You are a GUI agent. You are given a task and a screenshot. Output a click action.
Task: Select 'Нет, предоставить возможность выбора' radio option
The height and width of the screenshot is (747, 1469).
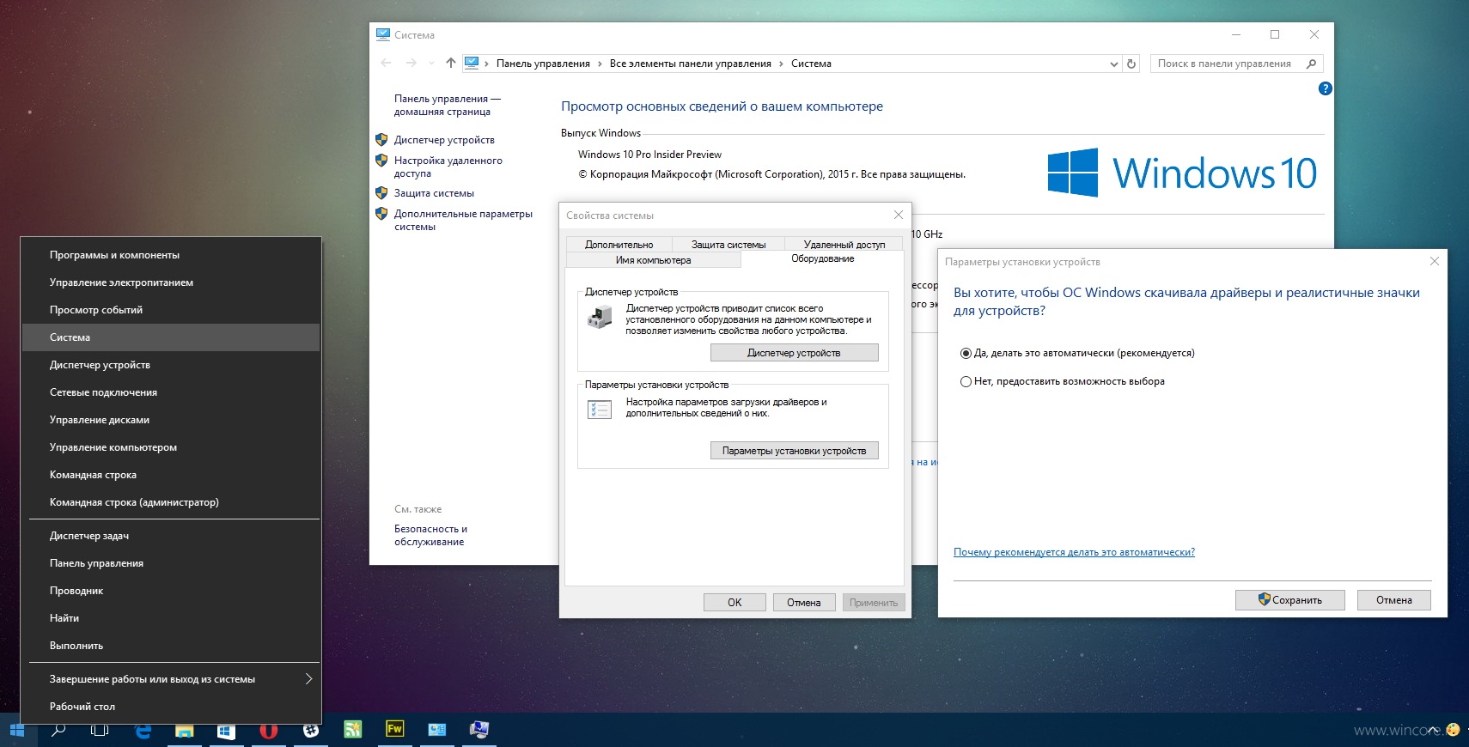[966, 381]
